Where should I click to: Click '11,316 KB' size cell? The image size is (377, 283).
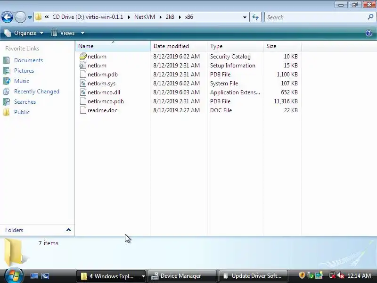[x=286, y=101]
